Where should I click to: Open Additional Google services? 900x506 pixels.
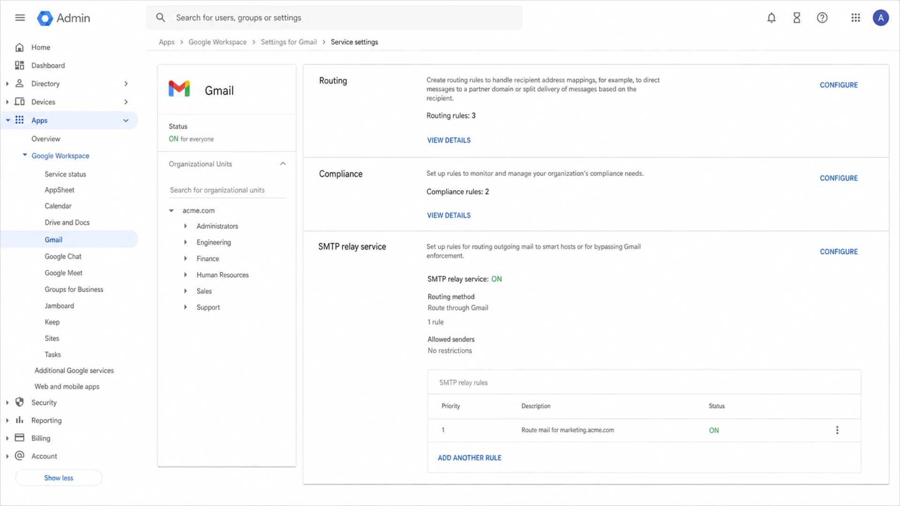coord(74,371)
